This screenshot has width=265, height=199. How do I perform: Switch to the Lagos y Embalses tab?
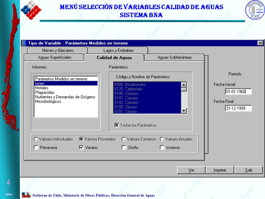[x=118, y=50]
